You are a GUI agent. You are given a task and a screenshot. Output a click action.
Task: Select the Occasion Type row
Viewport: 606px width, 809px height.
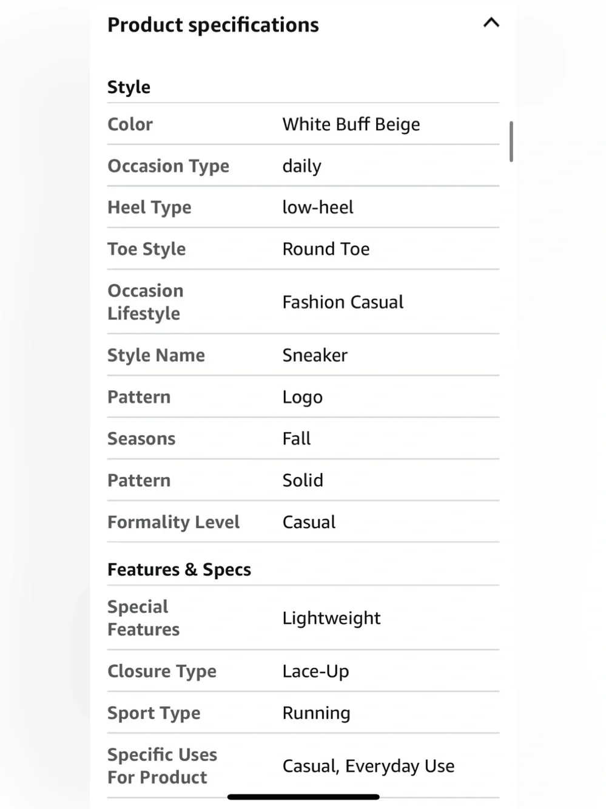coord(303,166)
